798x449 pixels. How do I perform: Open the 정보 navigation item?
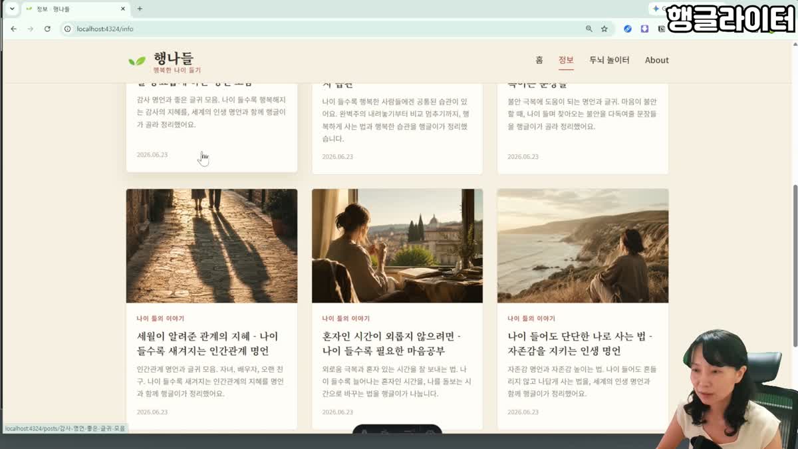tap(566, 60)
